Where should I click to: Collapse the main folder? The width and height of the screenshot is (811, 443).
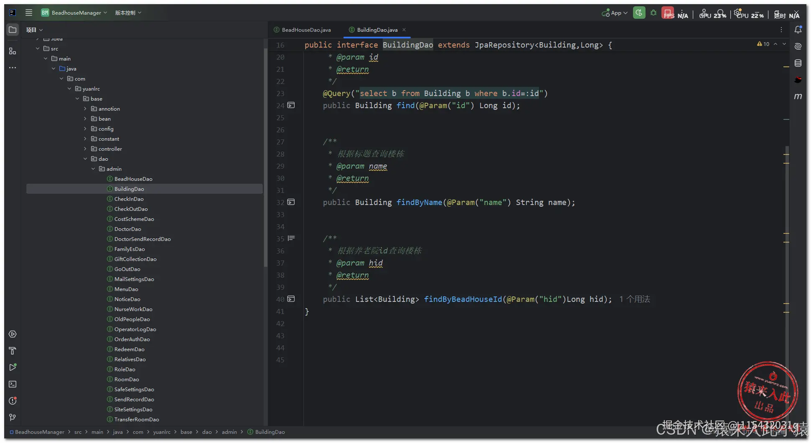click(46, 58)
